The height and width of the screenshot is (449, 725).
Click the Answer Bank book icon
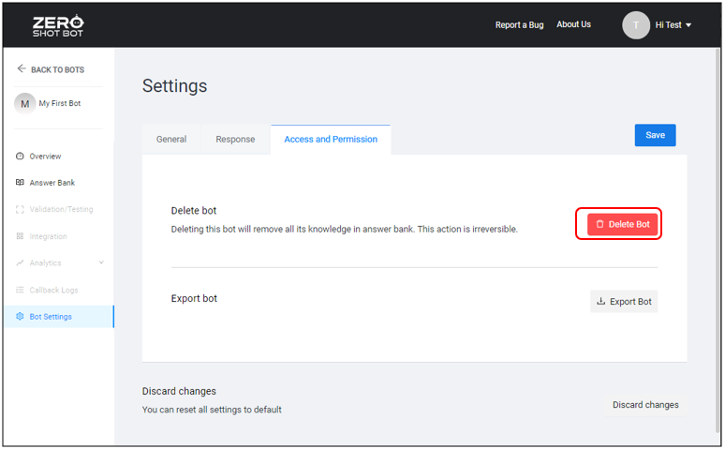[20, 183]
